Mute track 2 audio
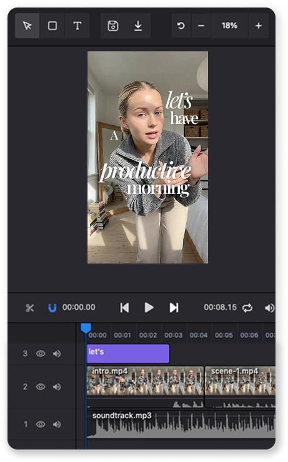The height and width of the screenshot is (462, 288). tap(57, 387)
